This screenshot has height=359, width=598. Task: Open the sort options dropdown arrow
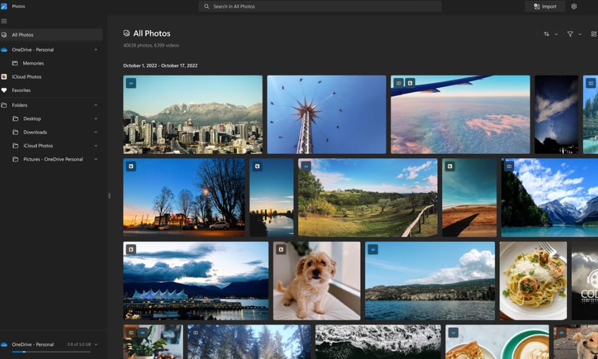tap(556, 34)
